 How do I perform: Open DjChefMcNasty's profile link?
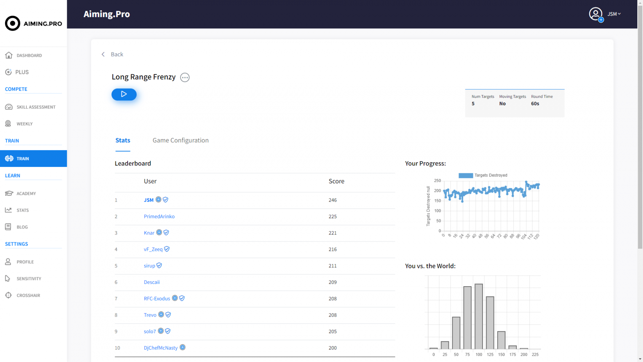pos(160,348)
